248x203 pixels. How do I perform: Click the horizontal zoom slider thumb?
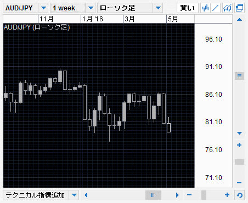[204, 195]
